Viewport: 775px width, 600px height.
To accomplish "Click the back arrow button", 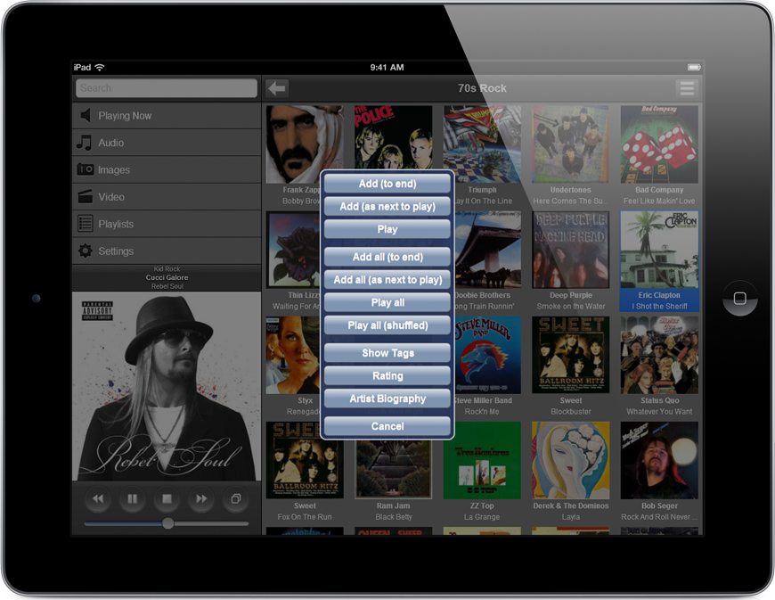I will (277, 88).
